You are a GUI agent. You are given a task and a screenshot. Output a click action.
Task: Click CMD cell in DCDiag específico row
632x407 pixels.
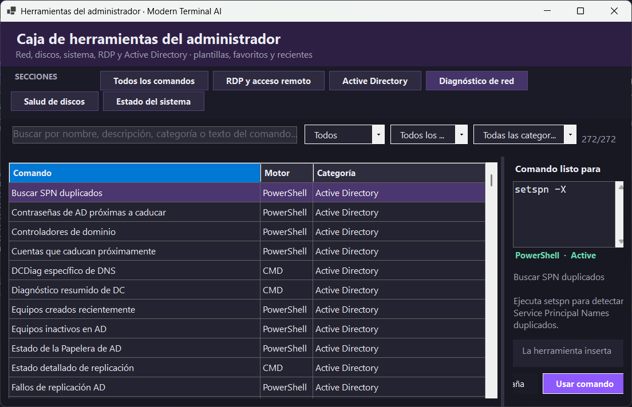287,270
